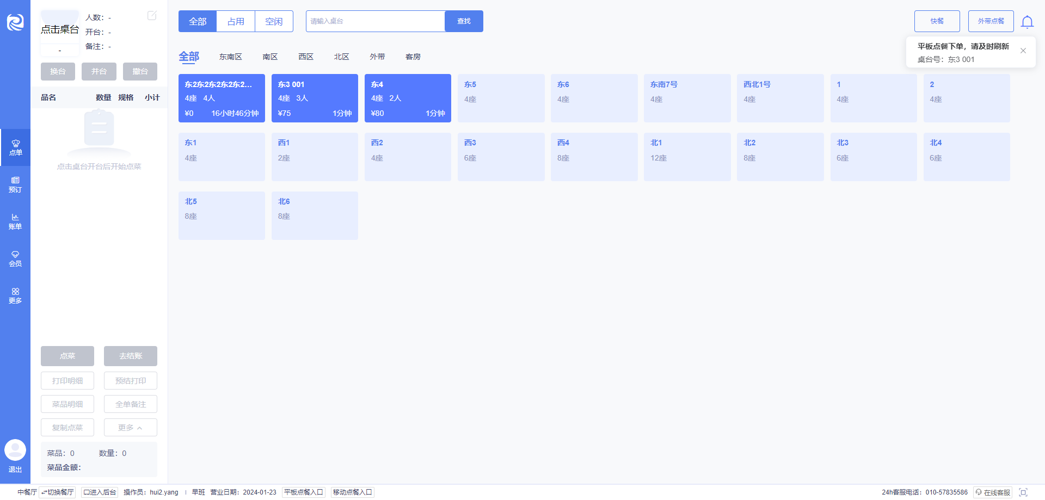Click the 查找 search button
1045x500 pixels.
[464, 21]
